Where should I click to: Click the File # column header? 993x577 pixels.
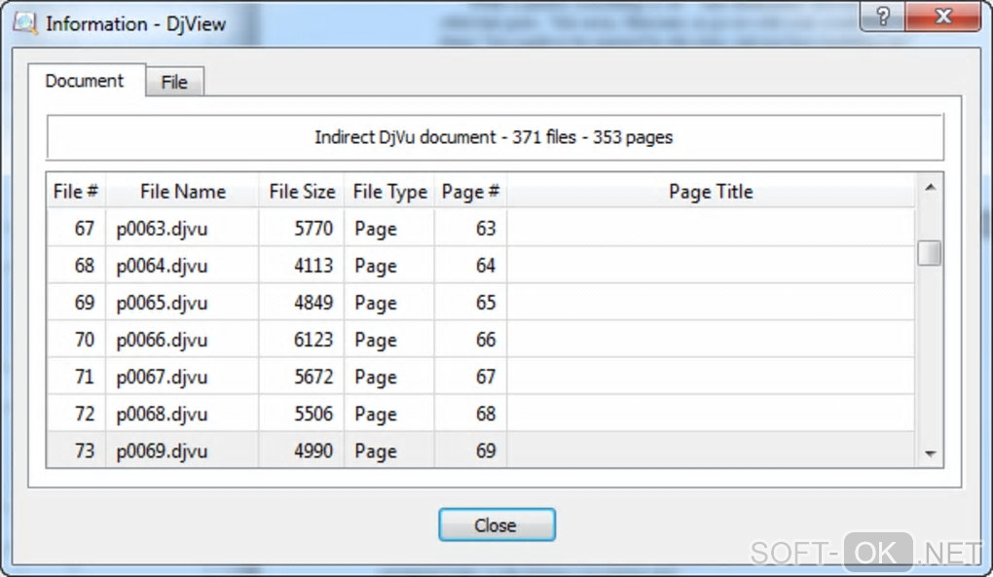[76, 191]
